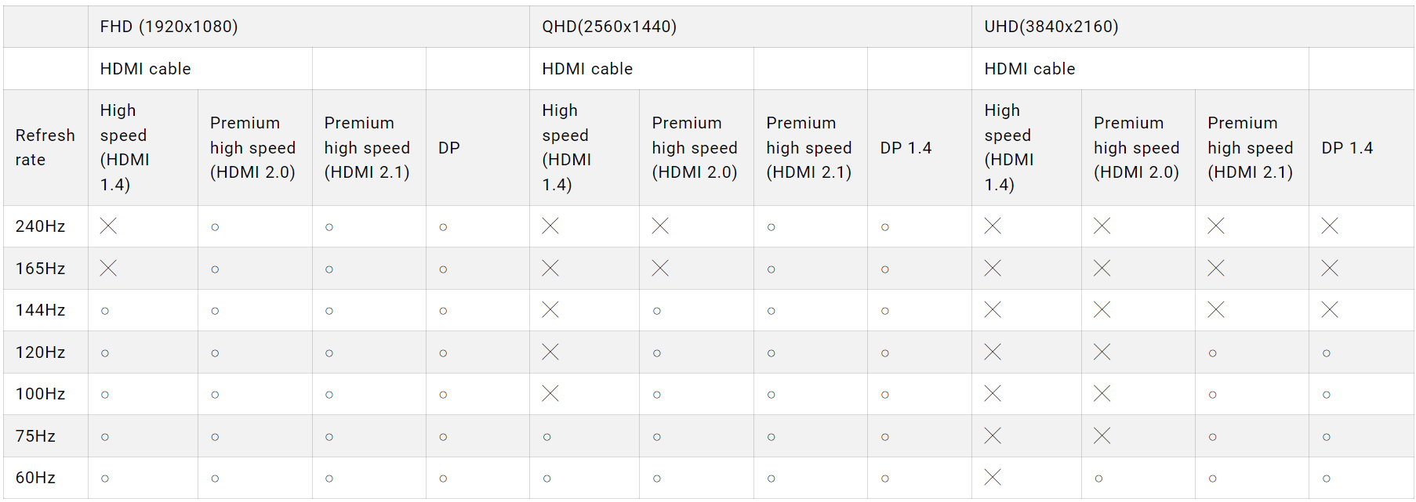Click the circle for QHD HDMI 1.4 at 75Hz

pyautogui.click(x=546, y=437)
